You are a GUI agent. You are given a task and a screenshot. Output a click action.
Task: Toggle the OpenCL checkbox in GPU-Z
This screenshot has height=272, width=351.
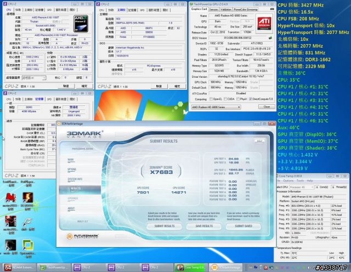coord(211,99)
